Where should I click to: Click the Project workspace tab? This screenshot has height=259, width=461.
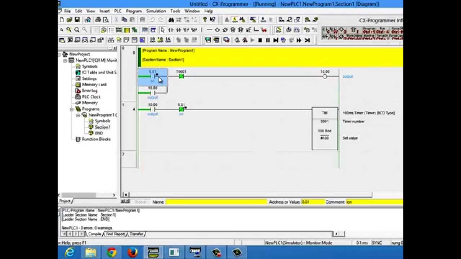(65, 201)
